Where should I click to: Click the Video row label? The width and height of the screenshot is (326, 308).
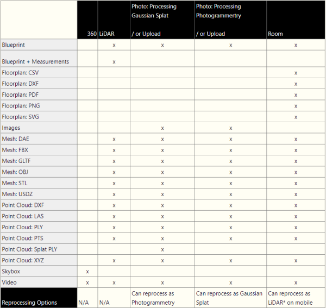(9, 282)
